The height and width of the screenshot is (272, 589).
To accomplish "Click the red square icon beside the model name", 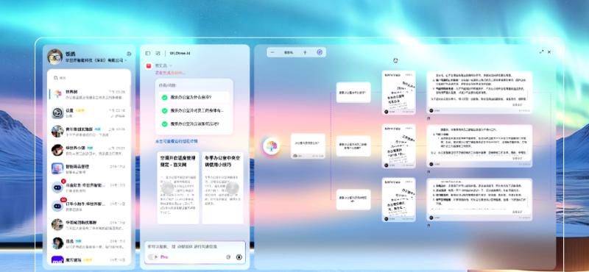I will tap(149, 65).
